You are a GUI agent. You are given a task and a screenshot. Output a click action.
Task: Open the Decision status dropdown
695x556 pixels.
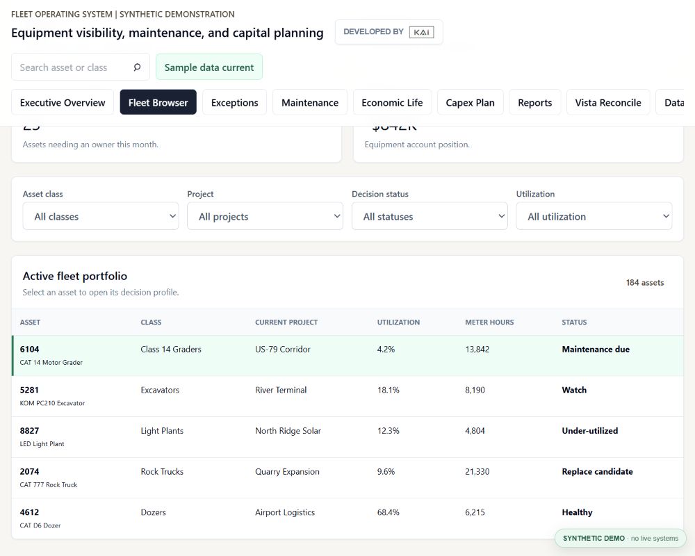430,216
